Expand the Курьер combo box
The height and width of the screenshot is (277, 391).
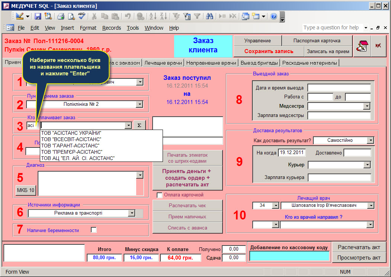tap(367, 165)
